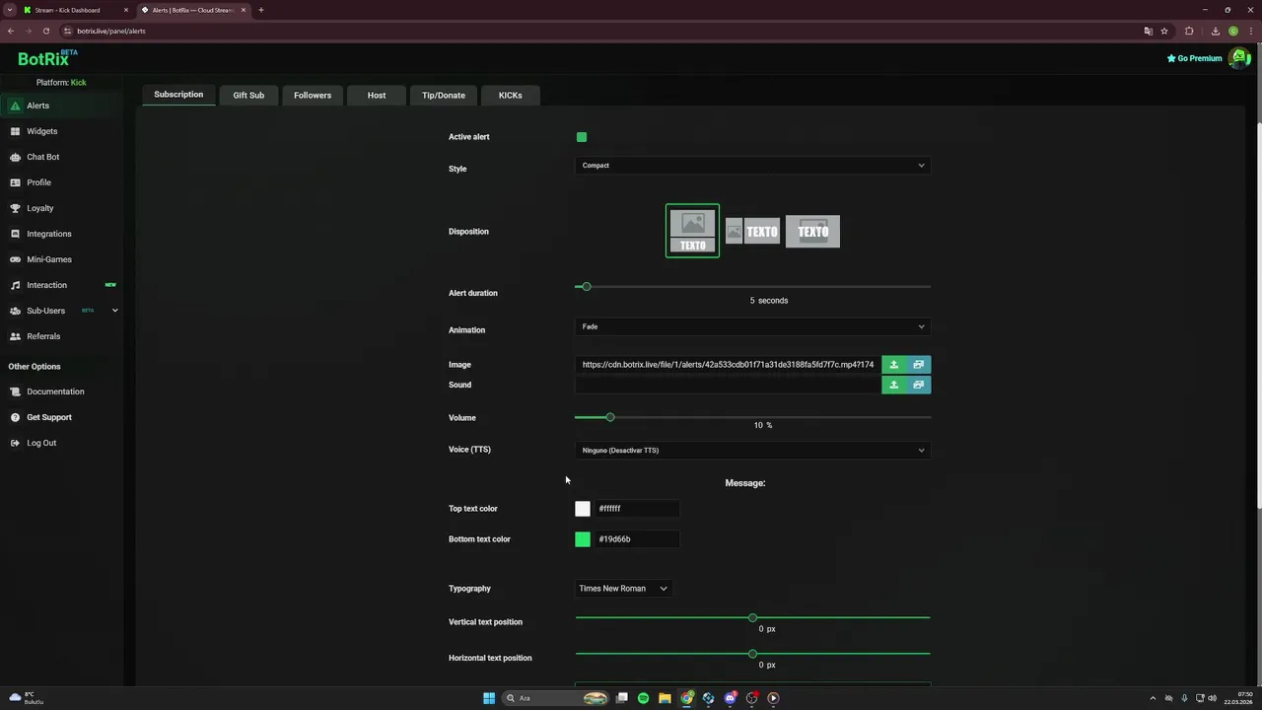Viewport: 1262px width, 710px height.
Task: Click the Profile card icon
Action: pos(15,182)
